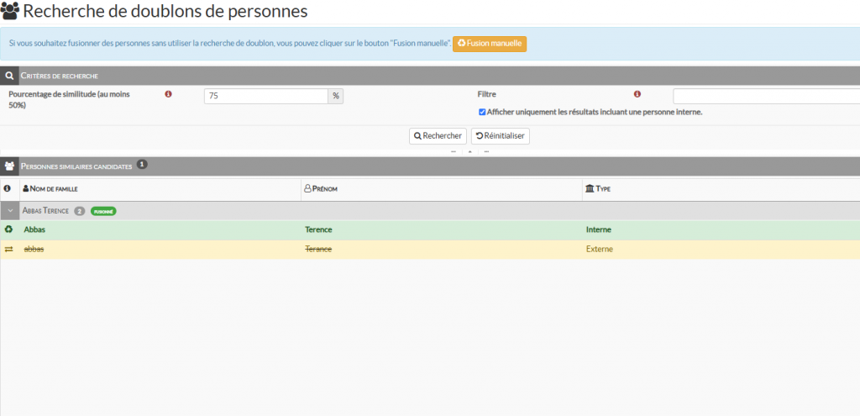Click into the Filtre text field
This screenshot has height=416, width=860.
point(766,96)
